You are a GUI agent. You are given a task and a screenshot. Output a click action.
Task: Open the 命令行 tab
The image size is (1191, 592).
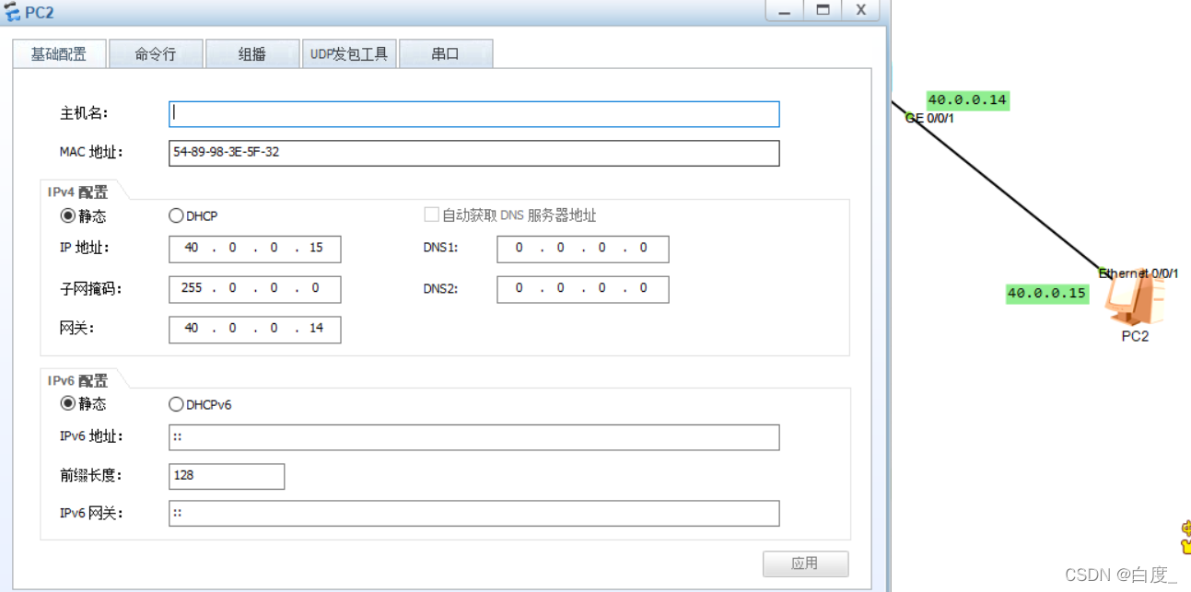(x=155, y=54)
